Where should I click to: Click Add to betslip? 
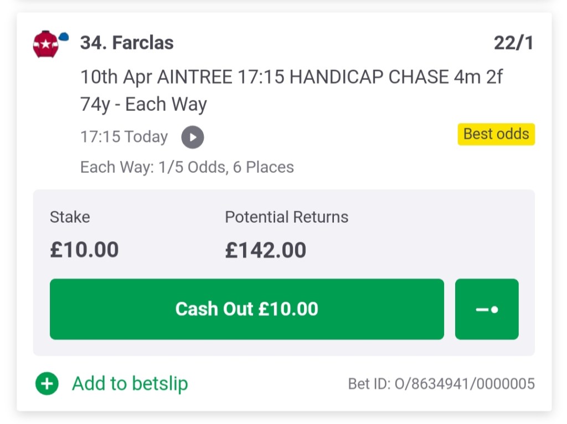pos(130,384)
